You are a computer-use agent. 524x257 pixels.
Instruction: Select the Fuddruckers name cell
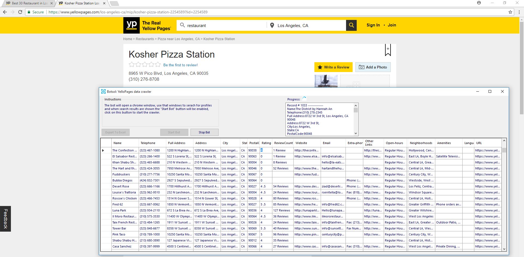click(125, 174)
